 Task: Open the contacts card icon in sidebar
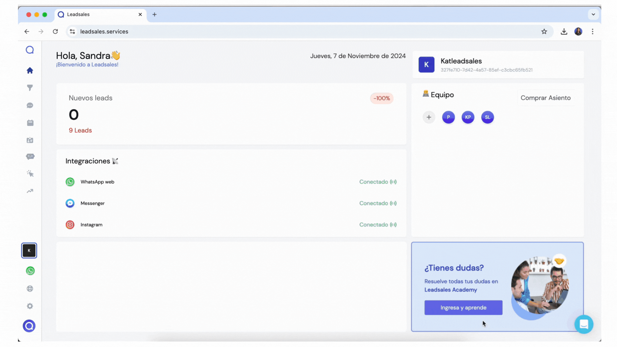(x=30, y=140)
